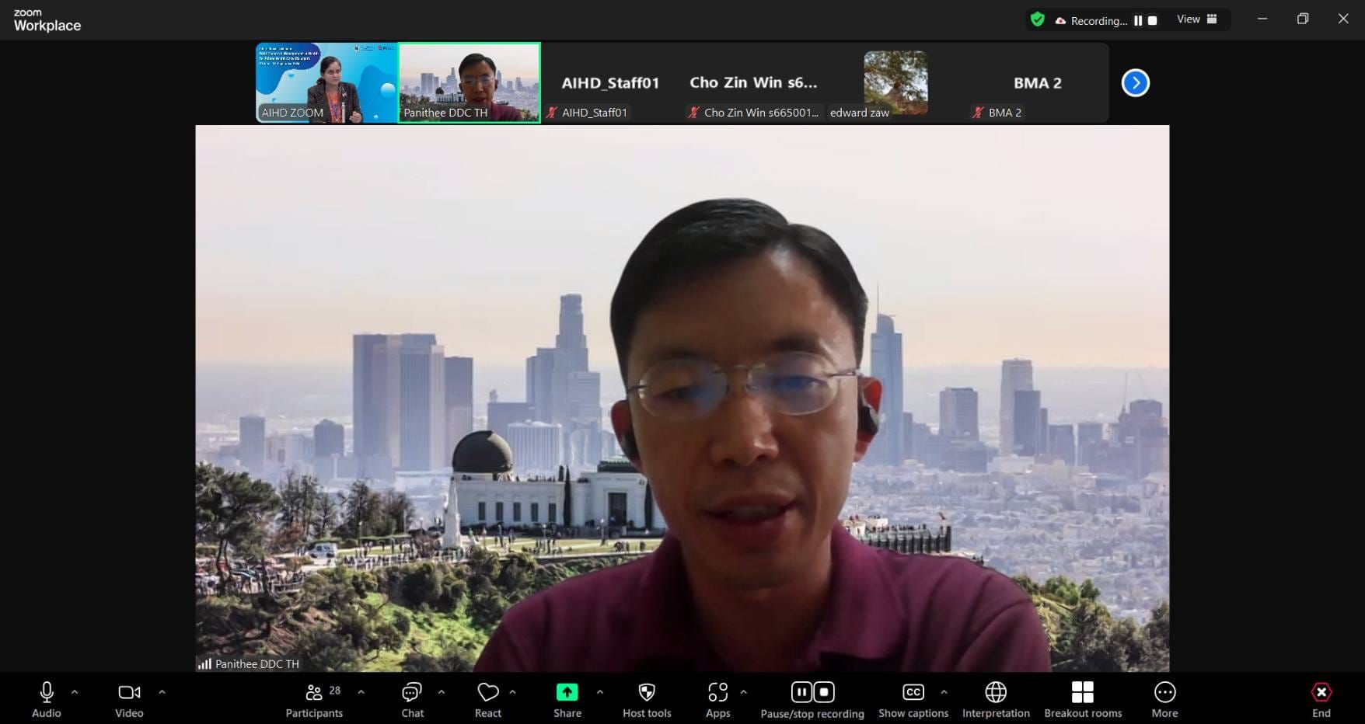Open Interpretation globe icon
This screenshot has width=1365, height=724.
coord(995,700)
